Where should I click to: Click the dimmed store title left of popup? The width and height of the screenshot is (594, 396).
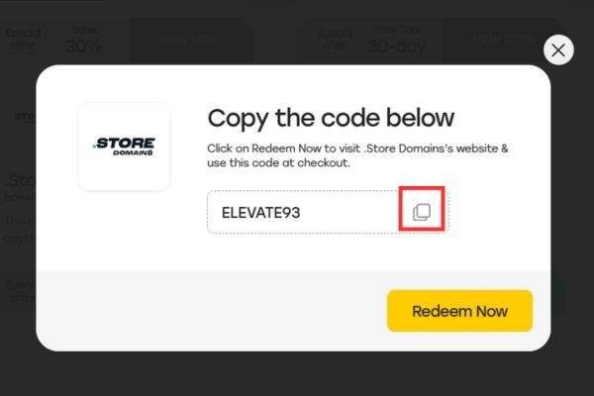20,181
